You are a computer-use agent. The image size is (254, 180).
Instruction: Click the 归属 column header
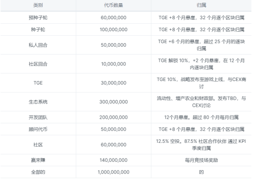pos(202,5)
